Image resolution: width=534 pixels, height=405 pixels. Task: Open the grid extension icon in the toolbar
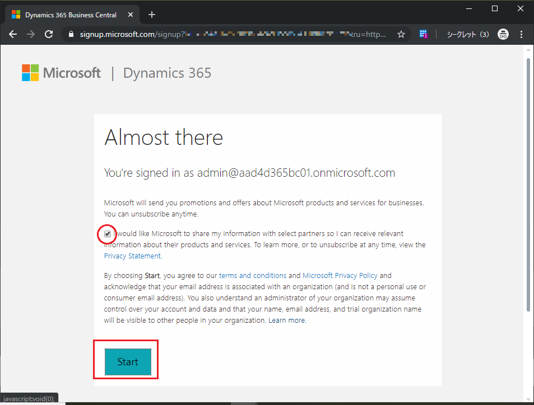coord(423,34)
